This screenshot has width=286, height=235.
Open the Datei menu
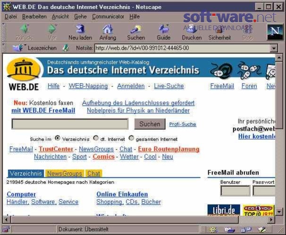pyautogui.click(x=11, y=16)
